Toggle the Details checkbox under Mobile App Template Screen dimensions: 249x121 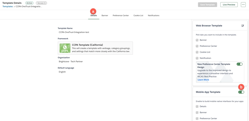pos(197,107)
